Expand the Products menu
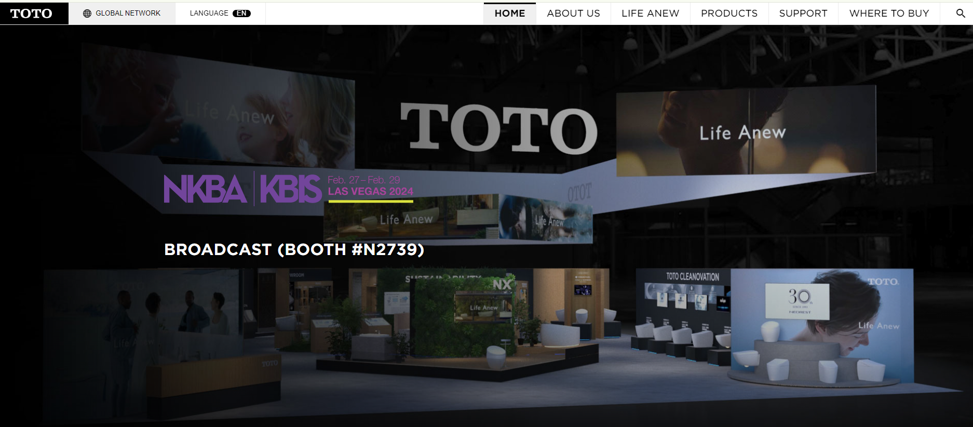The width and height of the screenshot is (973, 427). pyautogui.click(x=729, y=14)
